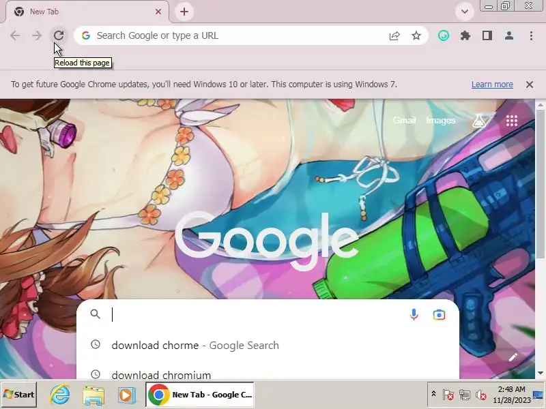Open Gmail link
The width and height of the screenshot is (546, 409).
click(x=404, y=121)
